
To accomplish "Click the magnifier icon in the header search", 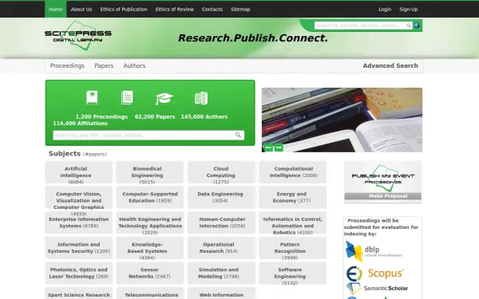I will coord(409,26).
